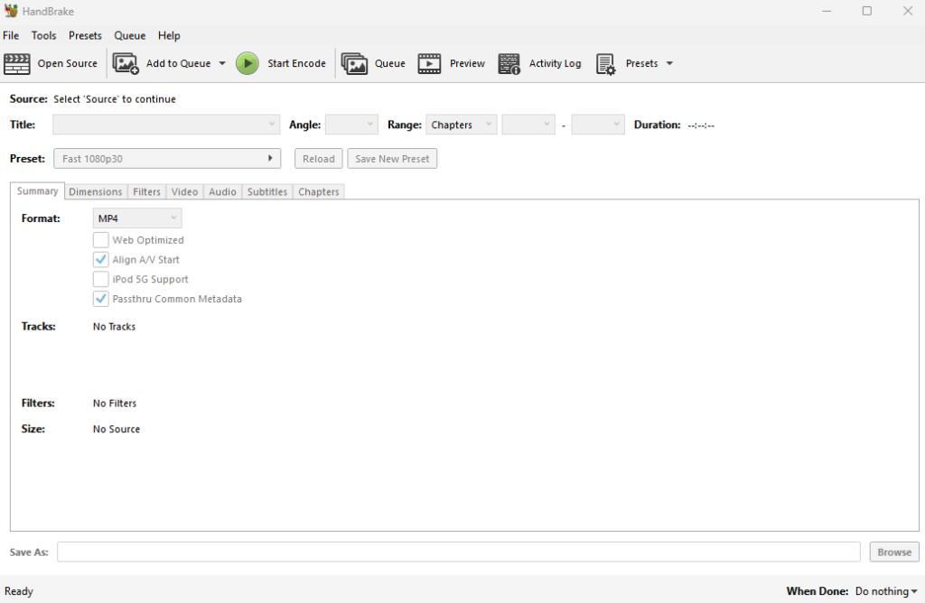Open the Format dropdown

point(136,218)
